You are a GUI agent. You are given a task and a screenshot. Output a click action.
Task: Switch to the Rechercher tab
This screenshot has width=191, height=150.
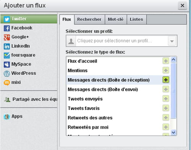coord(89,19)
